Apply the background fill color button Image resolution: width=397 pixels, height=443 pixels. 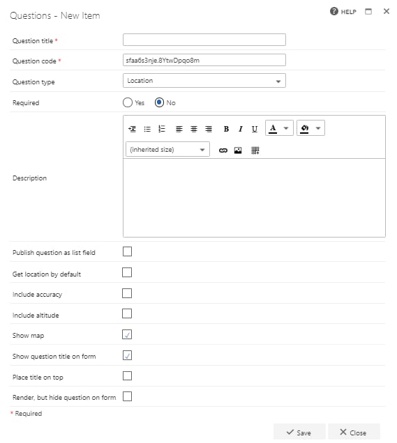(x=304, y=128)
